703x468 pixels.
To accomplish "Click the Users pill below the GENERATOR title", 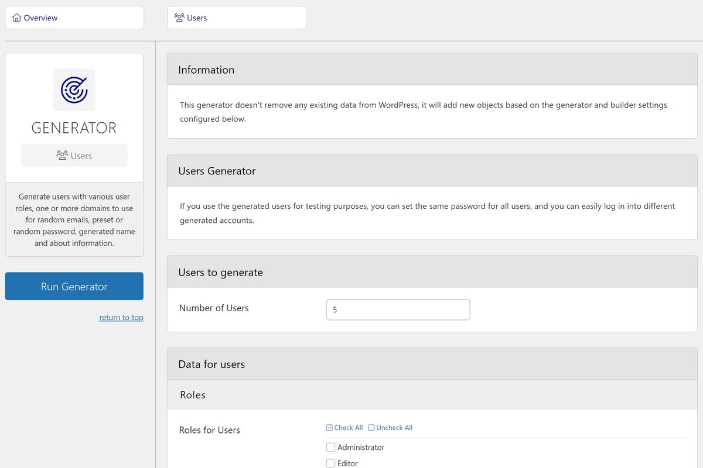I will click(74, 155).
